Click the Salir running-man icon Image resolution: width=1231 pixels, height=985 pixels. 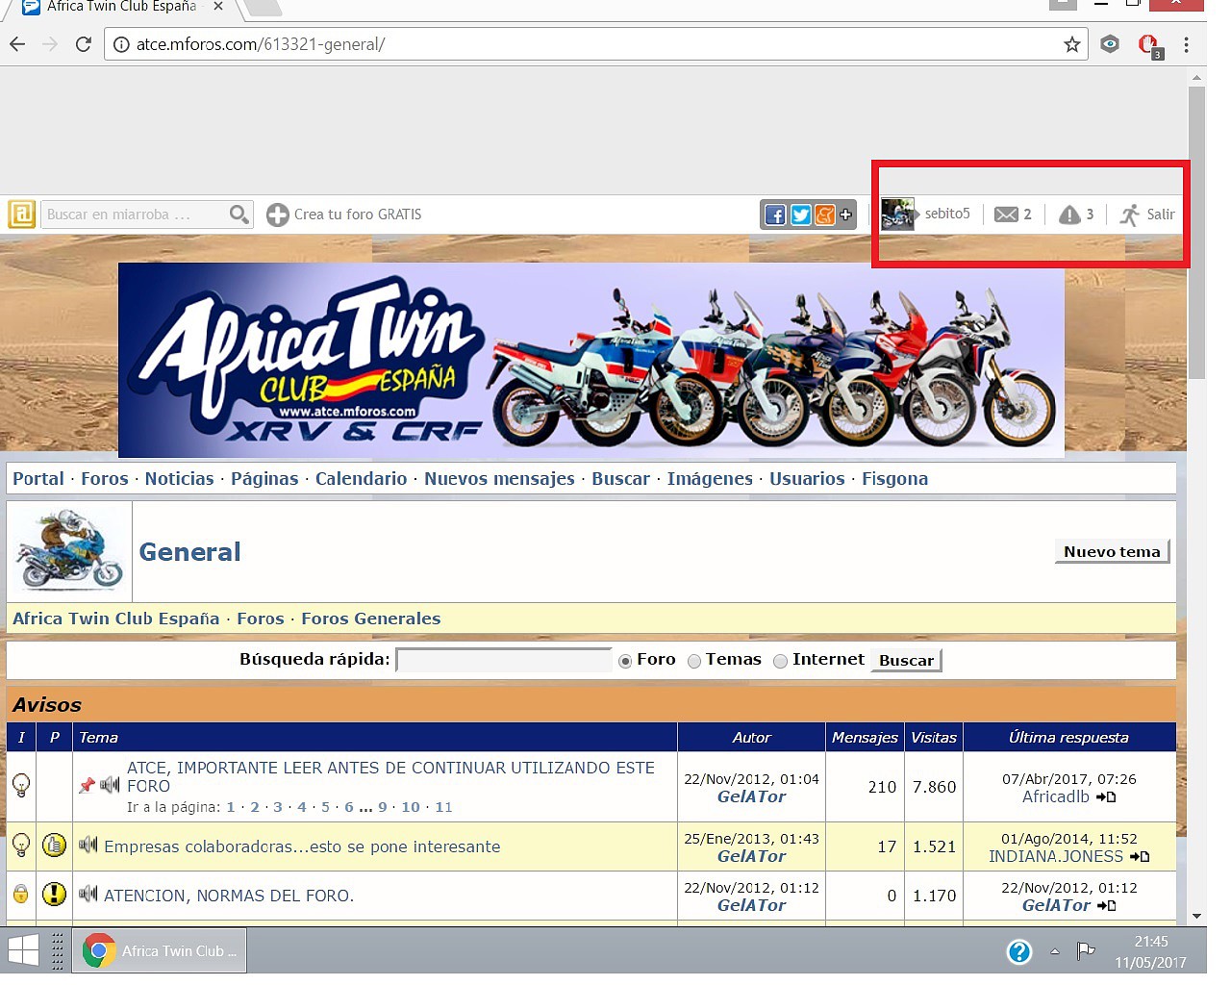coord(1130,215)
